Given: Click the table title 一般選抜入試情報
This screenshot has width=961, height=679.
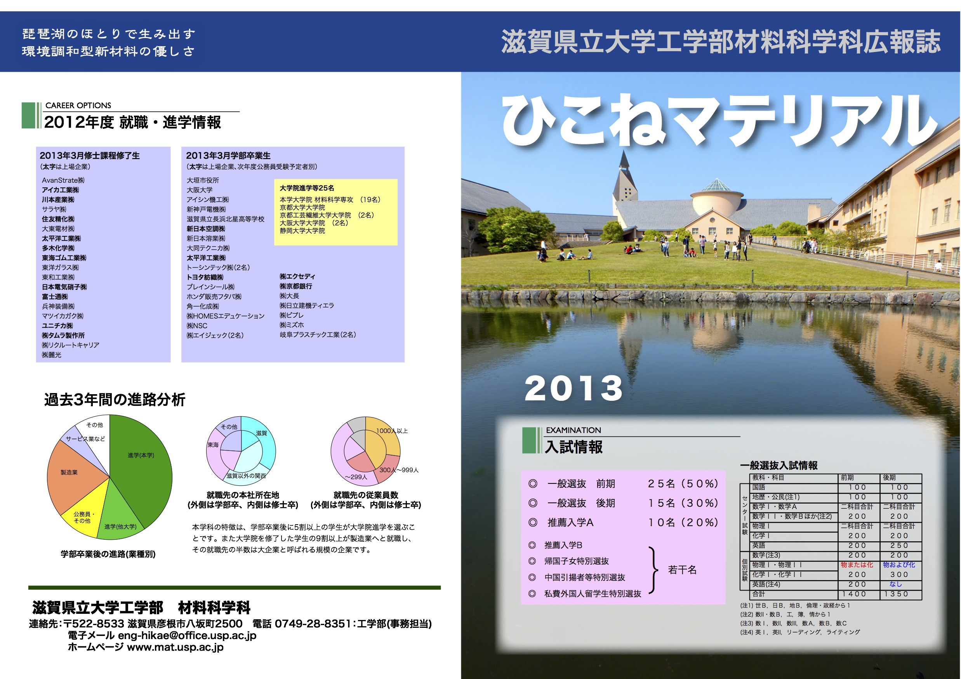Looking at the screenshot, I should pos(779,466).
